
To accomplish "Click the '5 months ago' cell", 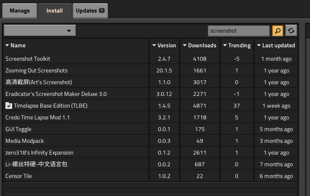I will (x=276, y=129).
